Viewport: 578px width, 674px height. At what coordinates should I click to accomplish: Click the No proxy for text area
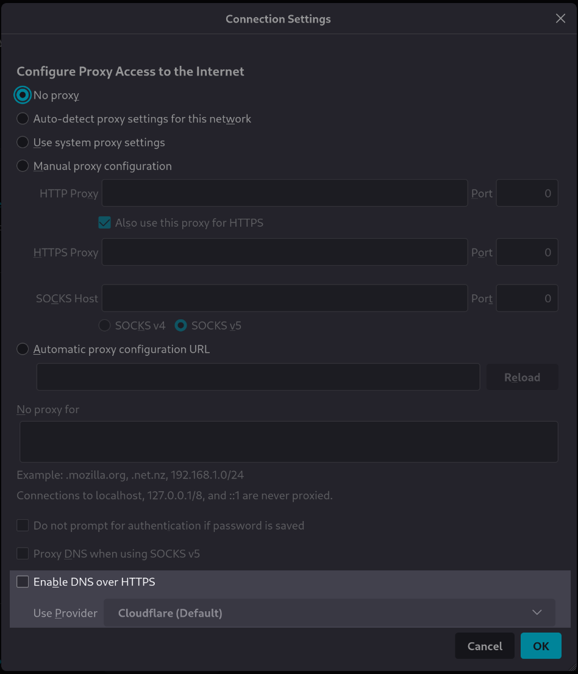click(289, 441)
